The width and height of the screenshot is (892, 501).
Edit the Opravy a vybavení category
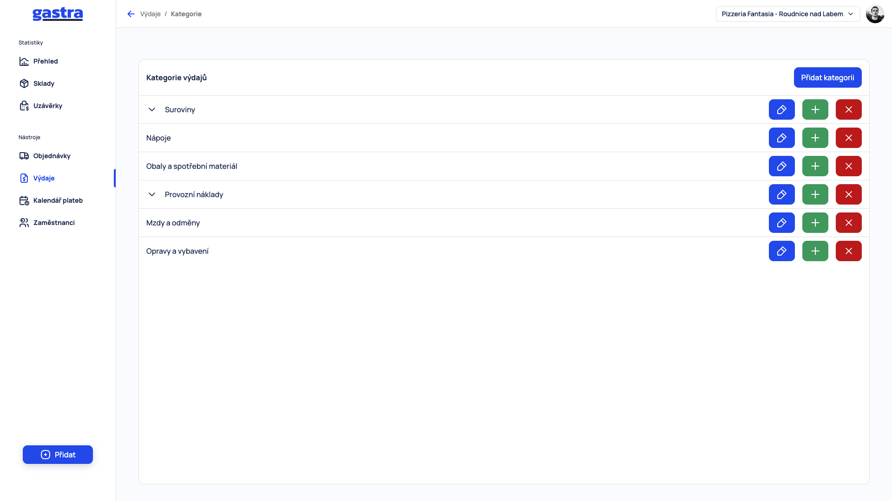tap(781, 251)
